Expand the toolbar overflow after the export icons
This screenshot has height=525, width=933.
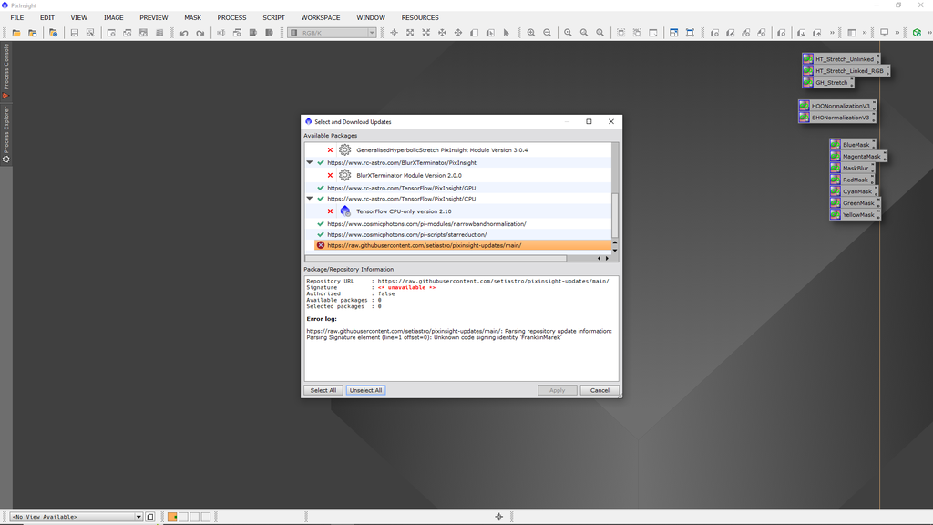pos(832,33)
